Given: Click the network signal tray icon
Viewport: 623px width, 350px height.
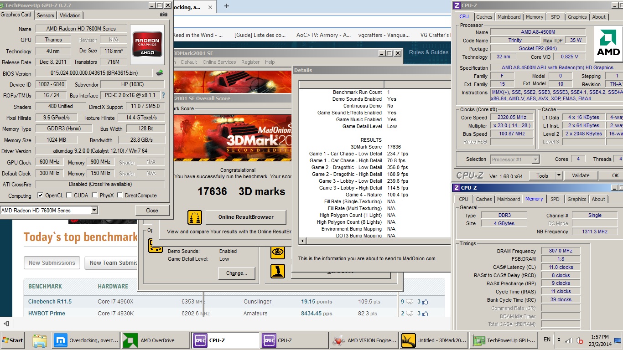Looking at the screenshot, I should pos(569,340).
